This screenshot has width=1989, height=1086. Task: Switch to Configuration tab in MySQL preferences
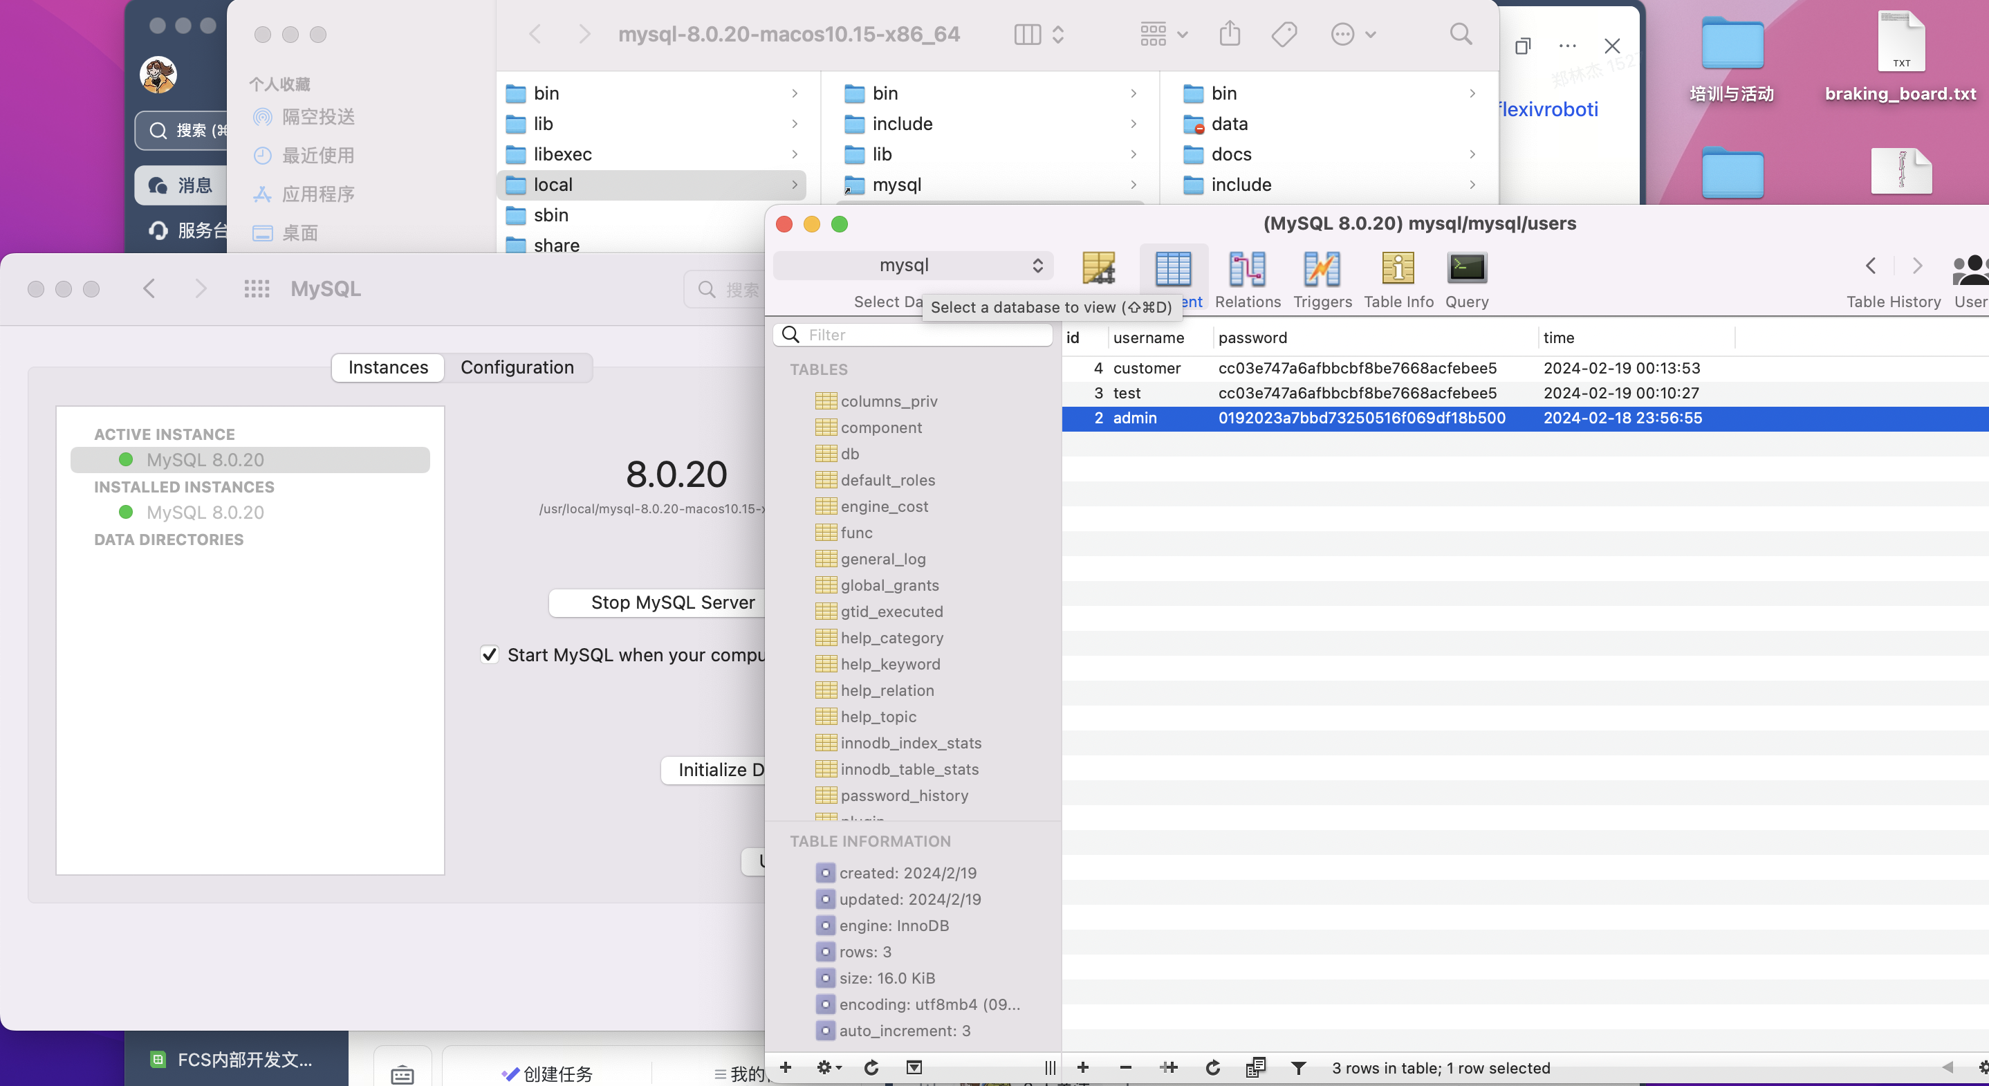(x=517, y=367)
